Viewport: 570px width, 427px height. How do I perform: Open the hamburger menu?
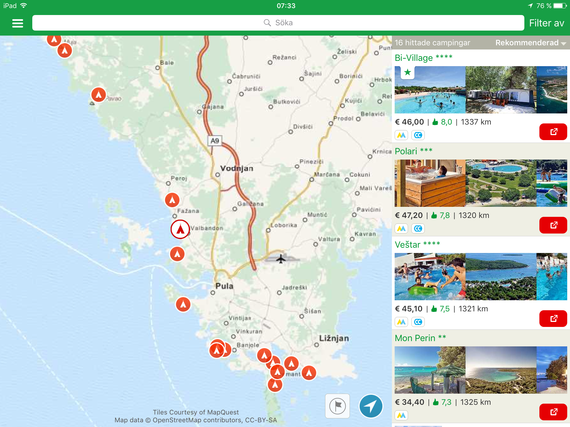[x=18, y=23]
